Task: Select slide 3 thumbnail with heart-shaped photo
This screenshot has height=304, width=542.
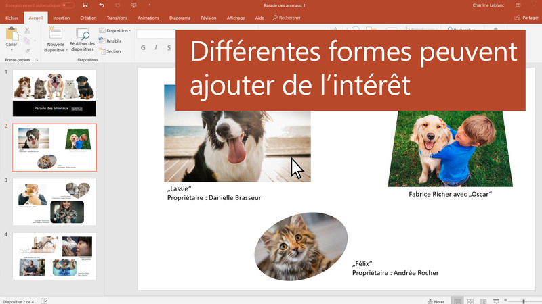Action: [54, 202]
